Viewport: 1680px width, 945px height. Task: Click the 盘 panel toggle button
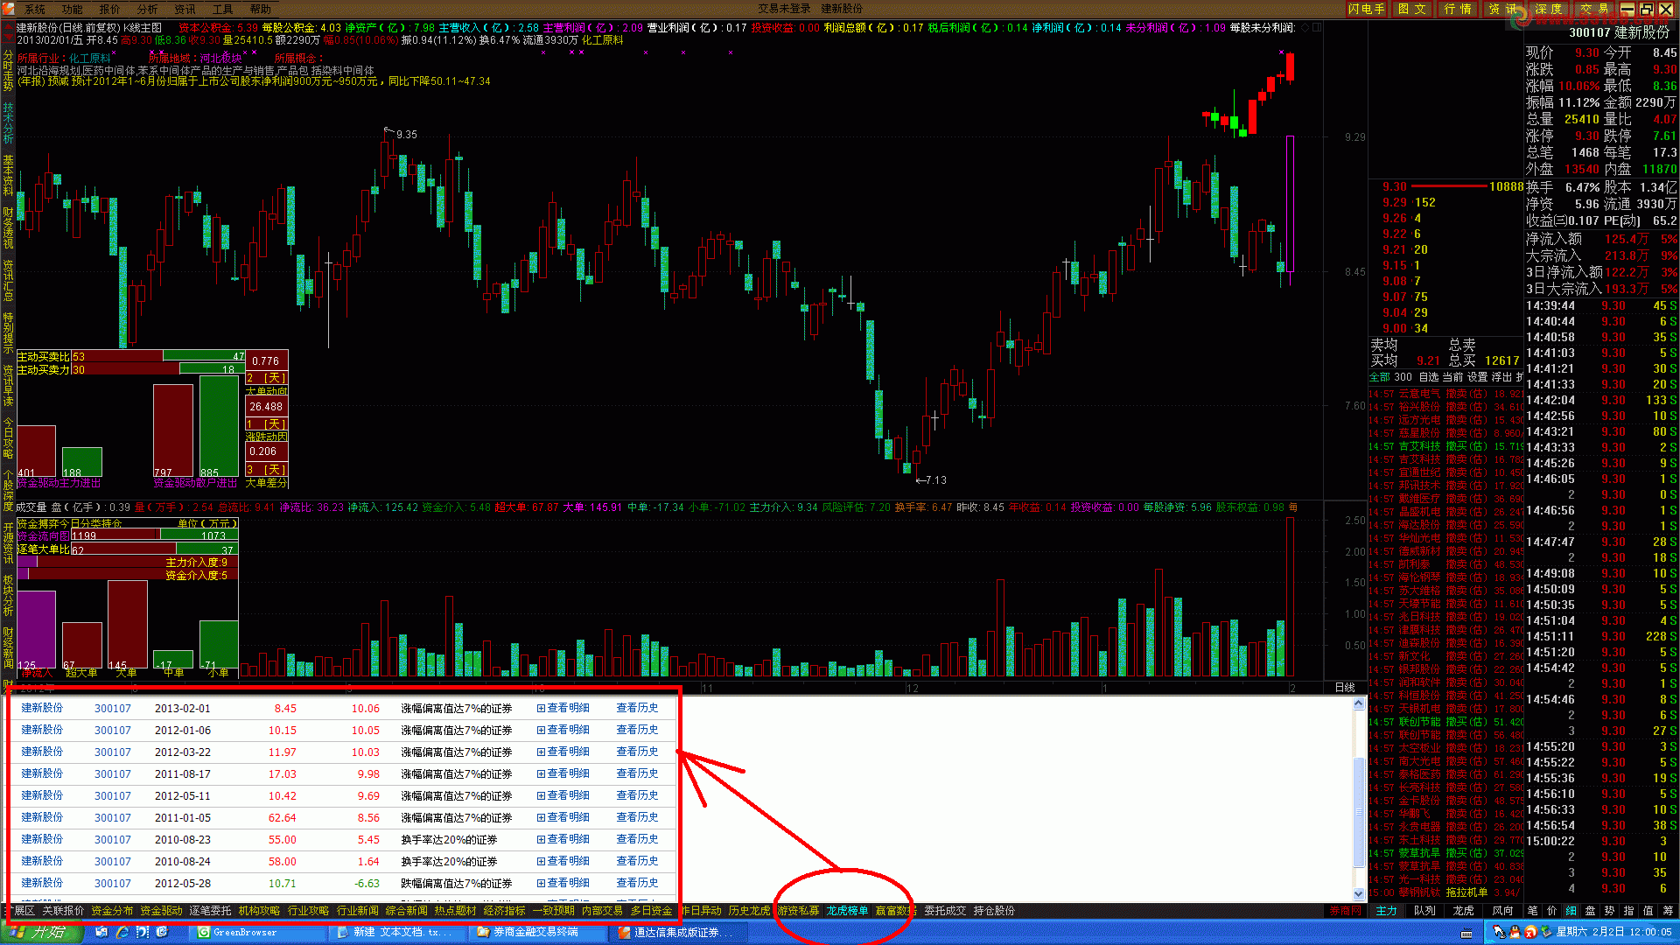1591,911
